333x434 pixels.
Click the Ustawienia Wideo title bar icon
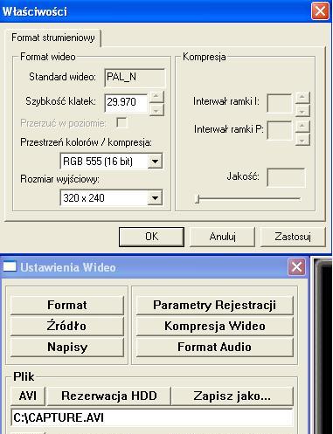point(10,266)
